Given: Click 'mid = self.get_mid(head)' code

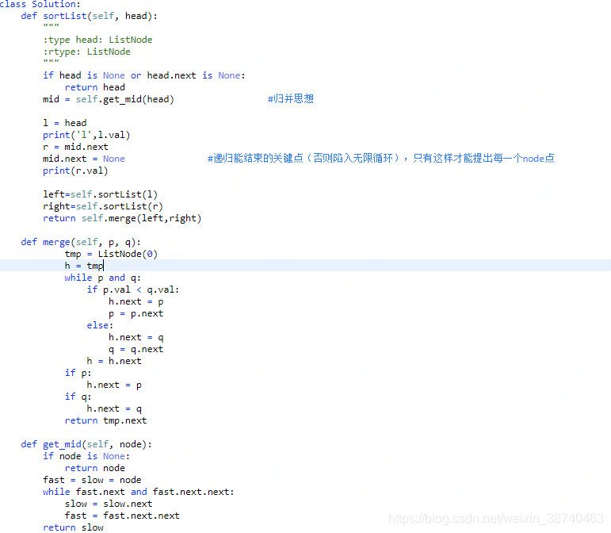Looking at the screenshot, I should [109, 99].
